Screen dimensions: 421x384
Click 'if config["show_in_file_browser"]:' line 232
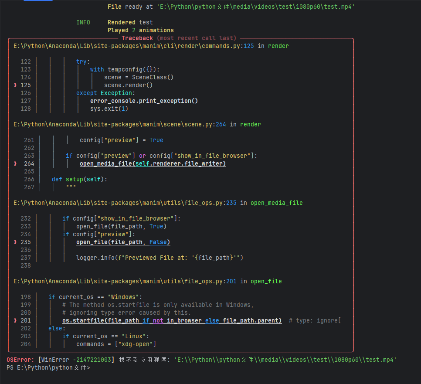tap(121, 218)
